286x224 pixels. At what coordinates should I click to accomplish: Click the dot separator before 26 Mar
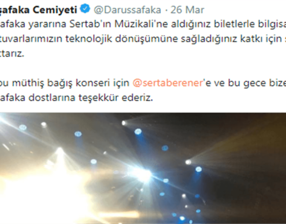pyautogui.click(x=166, y=10)
